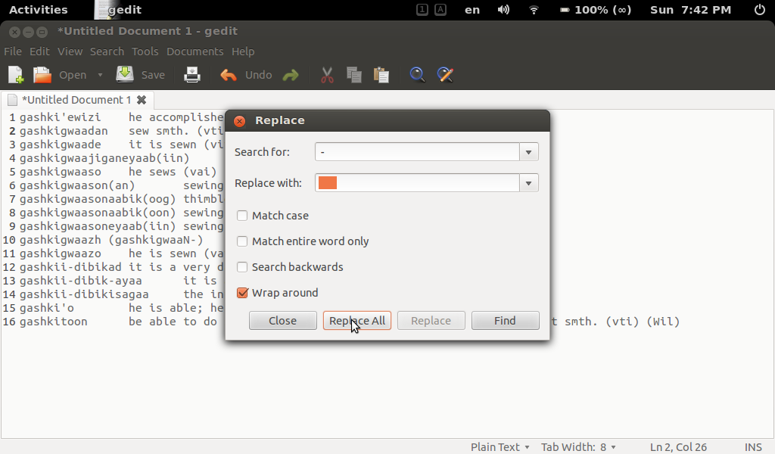Click the Paste clipboard icon
The image size is (775, 454).
pos(381,74)
